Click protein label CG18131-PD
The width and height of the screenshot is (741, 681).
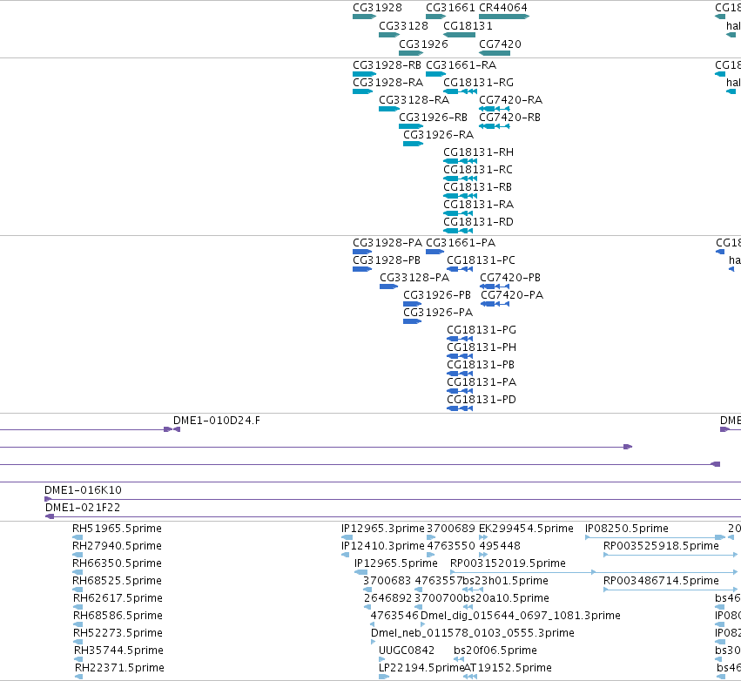tap(482, 401)
